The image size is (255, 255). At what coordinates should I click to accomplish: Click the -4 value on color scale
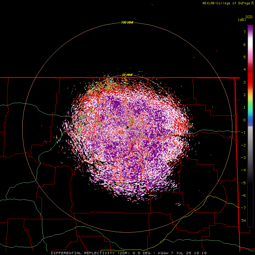click(x=243, y=170)
